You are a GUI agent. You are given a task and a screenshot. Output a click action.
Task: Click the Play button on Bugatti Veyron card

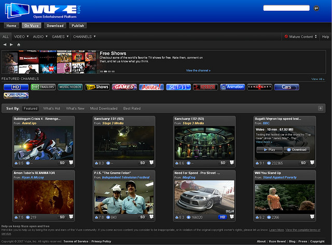(x=270, y=149)
